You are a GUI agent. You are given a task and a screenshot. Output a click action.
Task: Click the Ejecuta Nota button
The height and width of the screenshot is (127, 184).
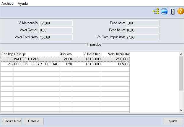pos(12,121)
